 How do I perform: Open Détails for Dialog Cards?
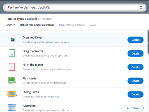coord(135,94)
